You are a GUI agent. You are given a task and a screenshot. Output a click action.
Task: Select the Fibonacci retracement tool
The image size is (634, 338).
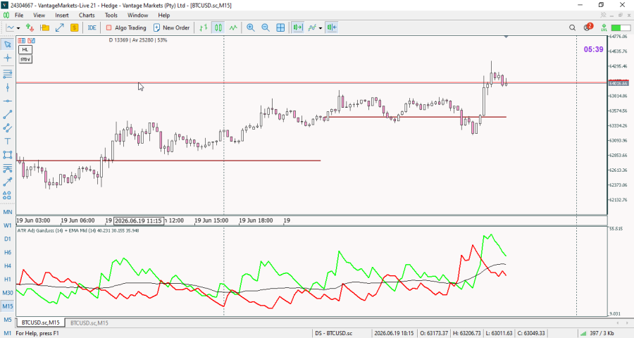coord(8,168)
